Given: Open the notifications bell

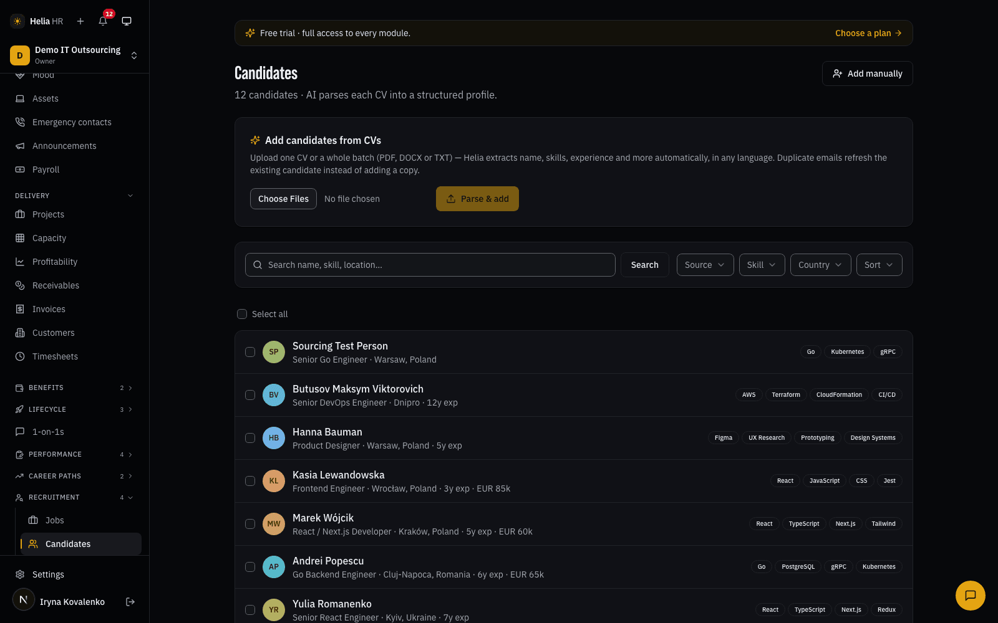Looking at the screenshot, I should 103,21.
